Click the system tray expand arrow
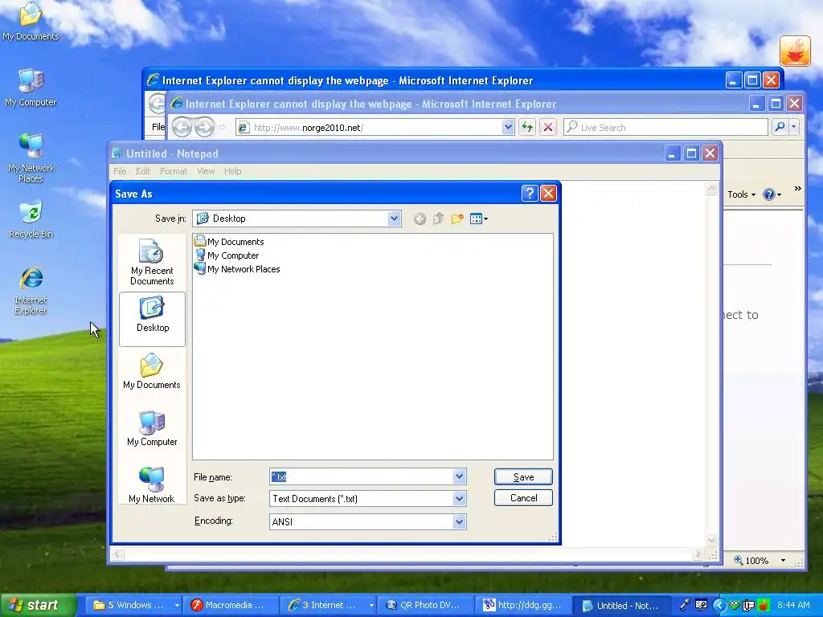The height and width of the screenshot is (617, 823). 719,605
